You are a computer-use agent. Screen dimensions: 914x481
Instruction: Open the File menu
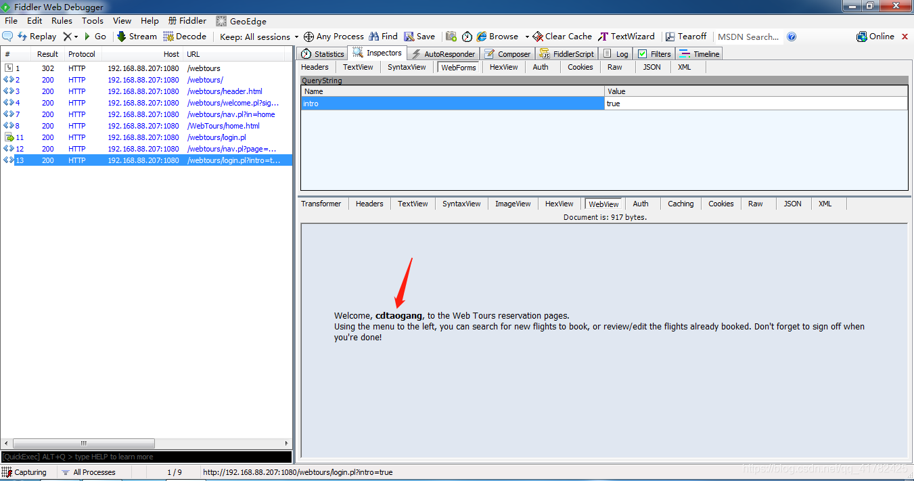[11, 21]
